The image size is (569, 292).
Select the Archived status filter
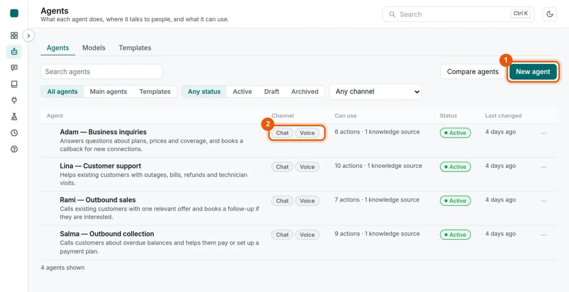tap(305, 92)
